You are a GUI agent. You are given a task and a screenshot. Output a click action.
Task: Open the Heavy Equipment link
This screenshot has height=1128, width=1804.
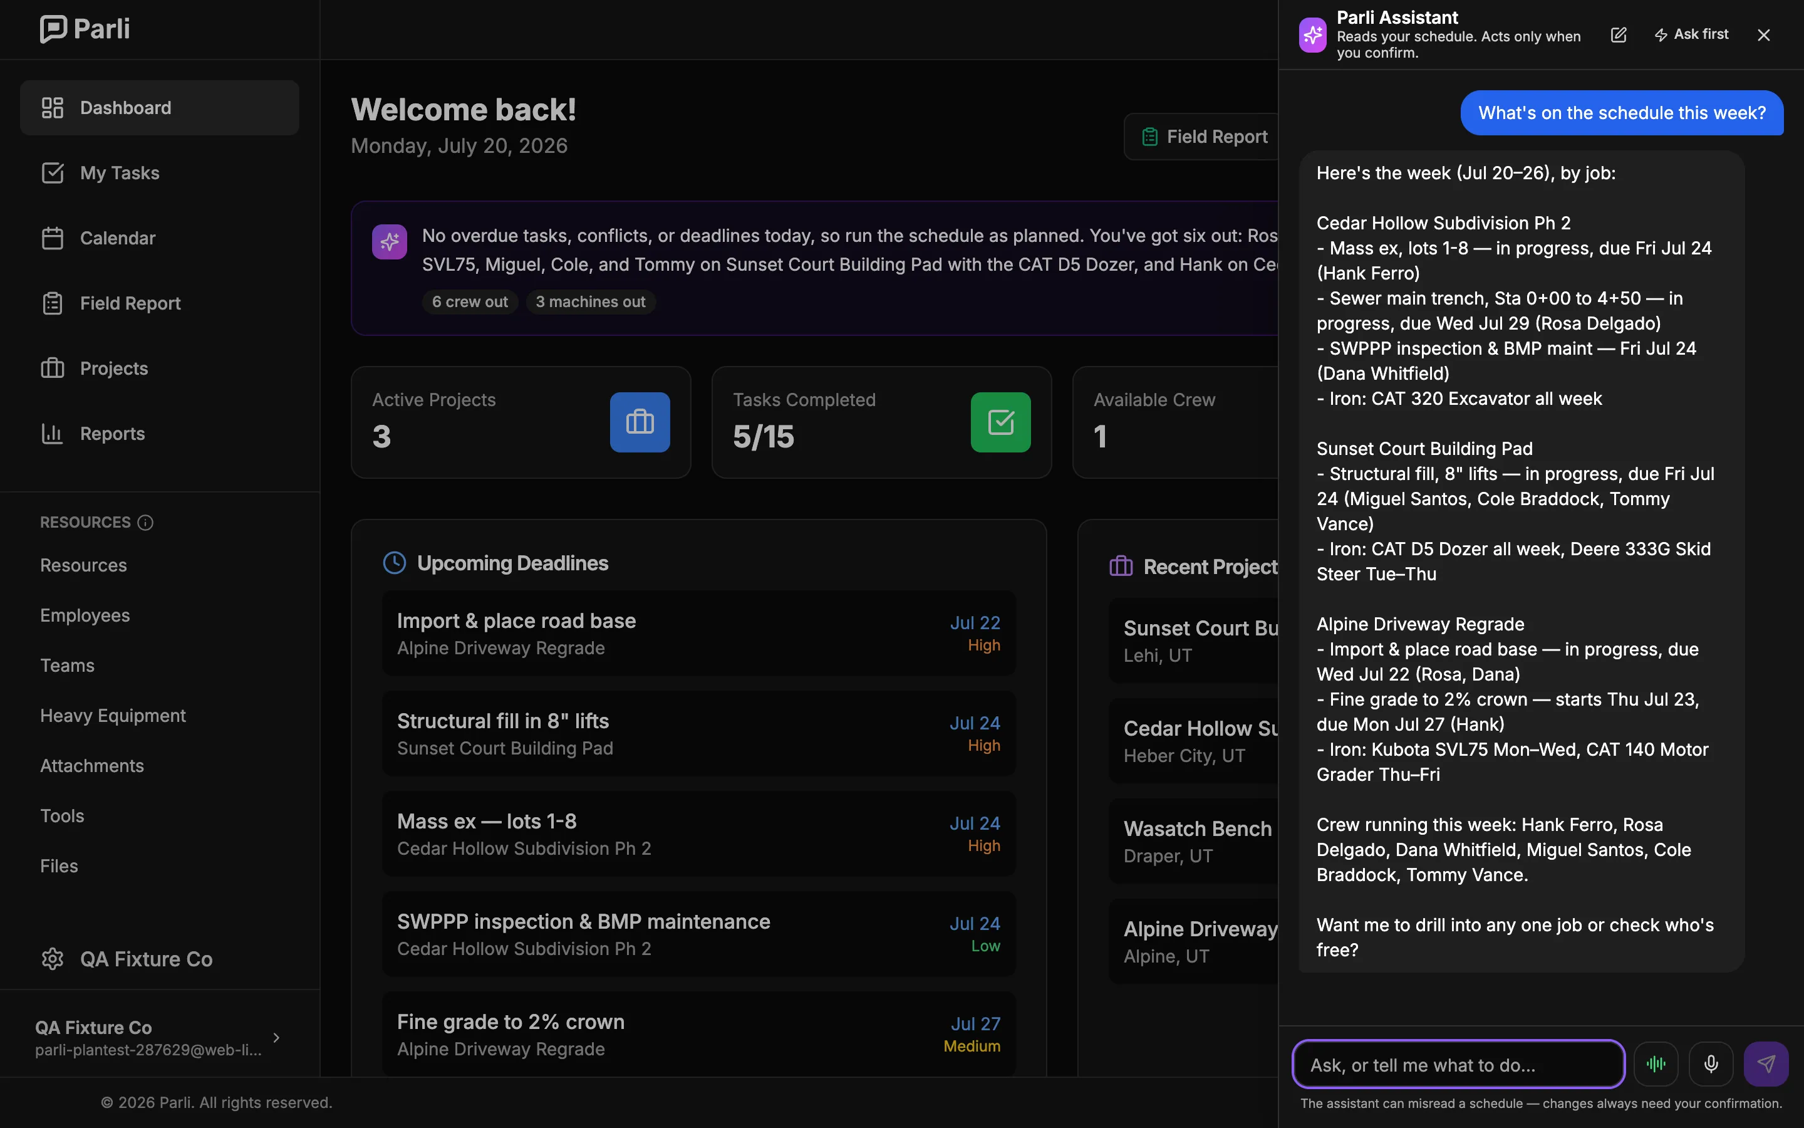coord(113,716)
